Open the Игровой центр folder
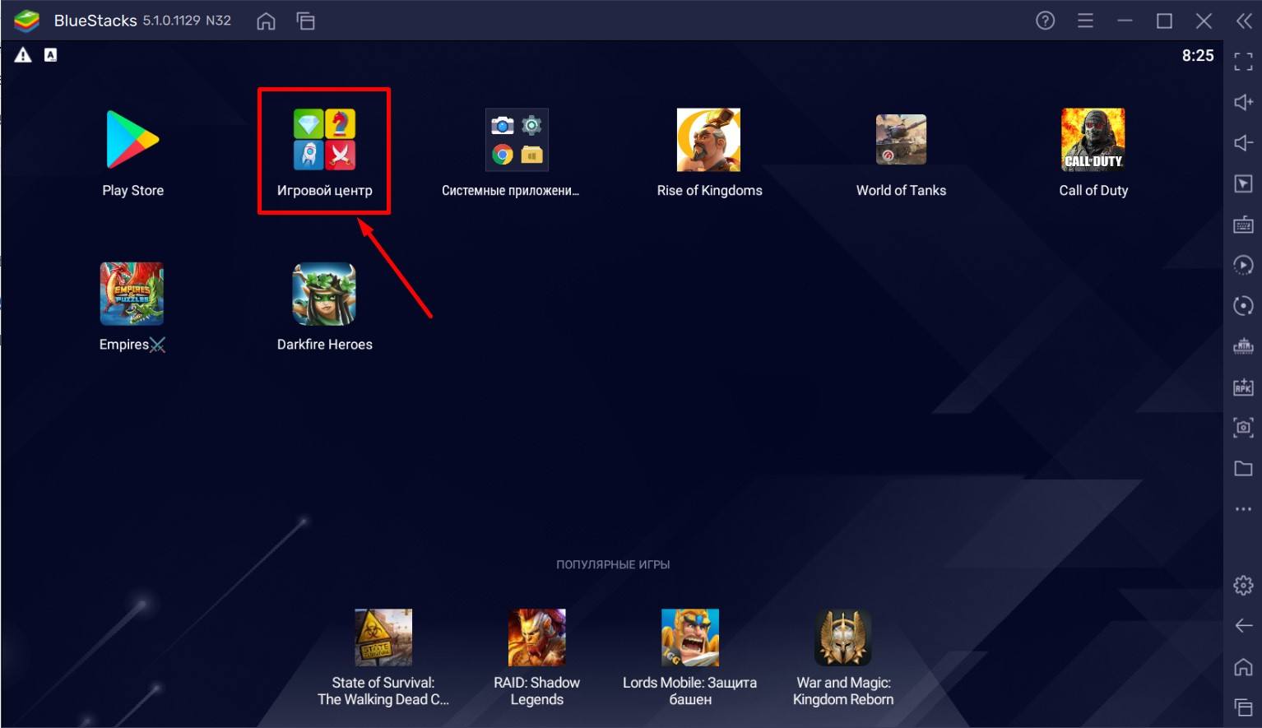This screenshot has width=1262, height=728. coord(324,141)
